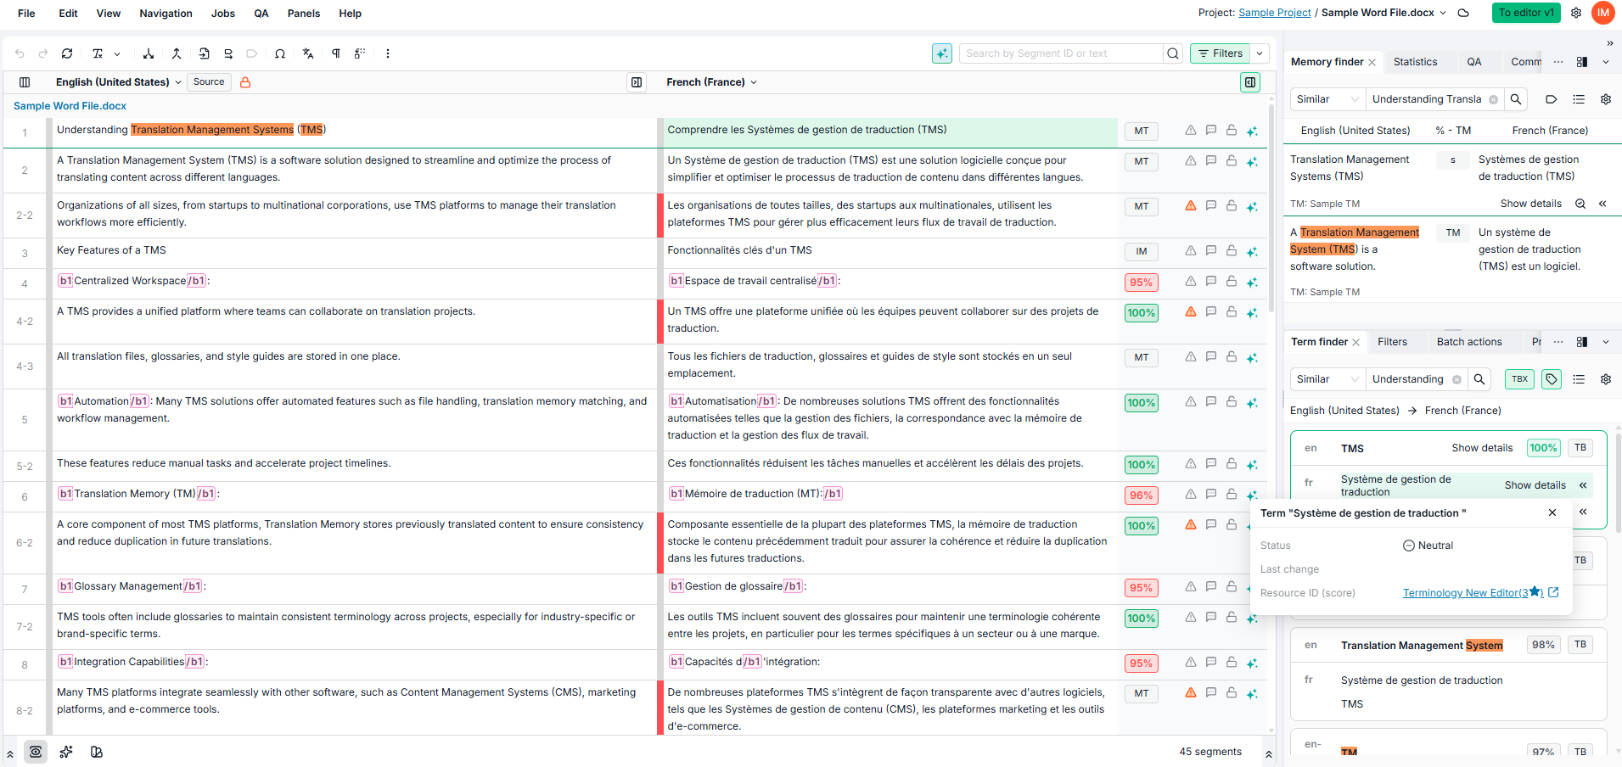Click the Memory finder list view icon
Image resolution: width=1622 pixels, height=767 pixels.
1579,99
